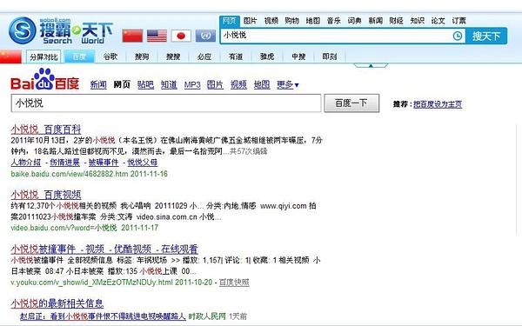The height and width of the screenshot is (326, 522).
Task: Select the United Nations flag icon
Action: [x=205, y=36]
